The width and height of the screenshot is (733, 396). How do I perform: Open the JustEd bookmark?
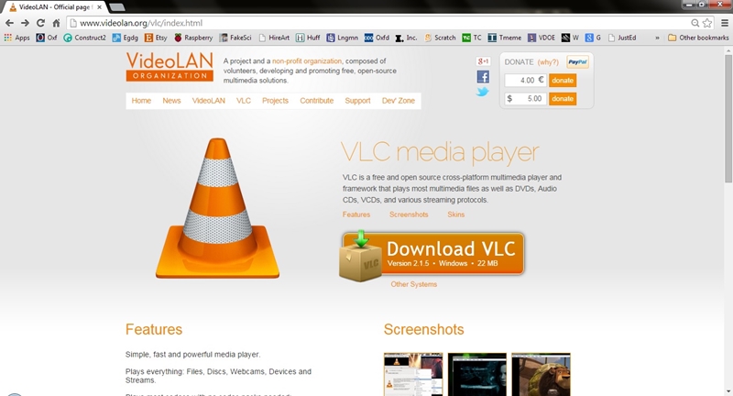click(622, 38)
